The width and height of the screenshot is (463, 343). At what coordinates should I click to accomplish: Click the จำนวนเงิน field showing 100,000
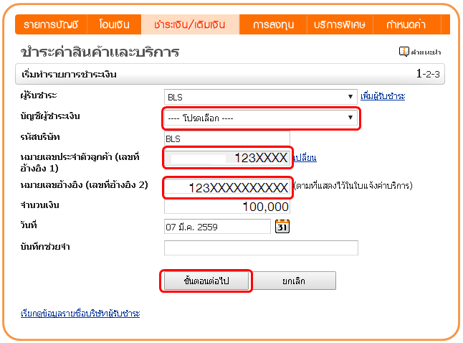226,207
